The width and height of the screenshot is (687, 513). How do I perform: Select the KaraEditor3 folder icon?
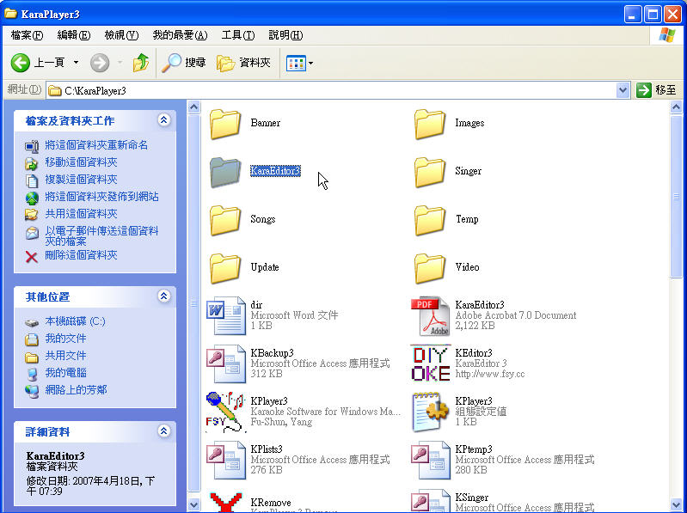click(x=225, y=173)
